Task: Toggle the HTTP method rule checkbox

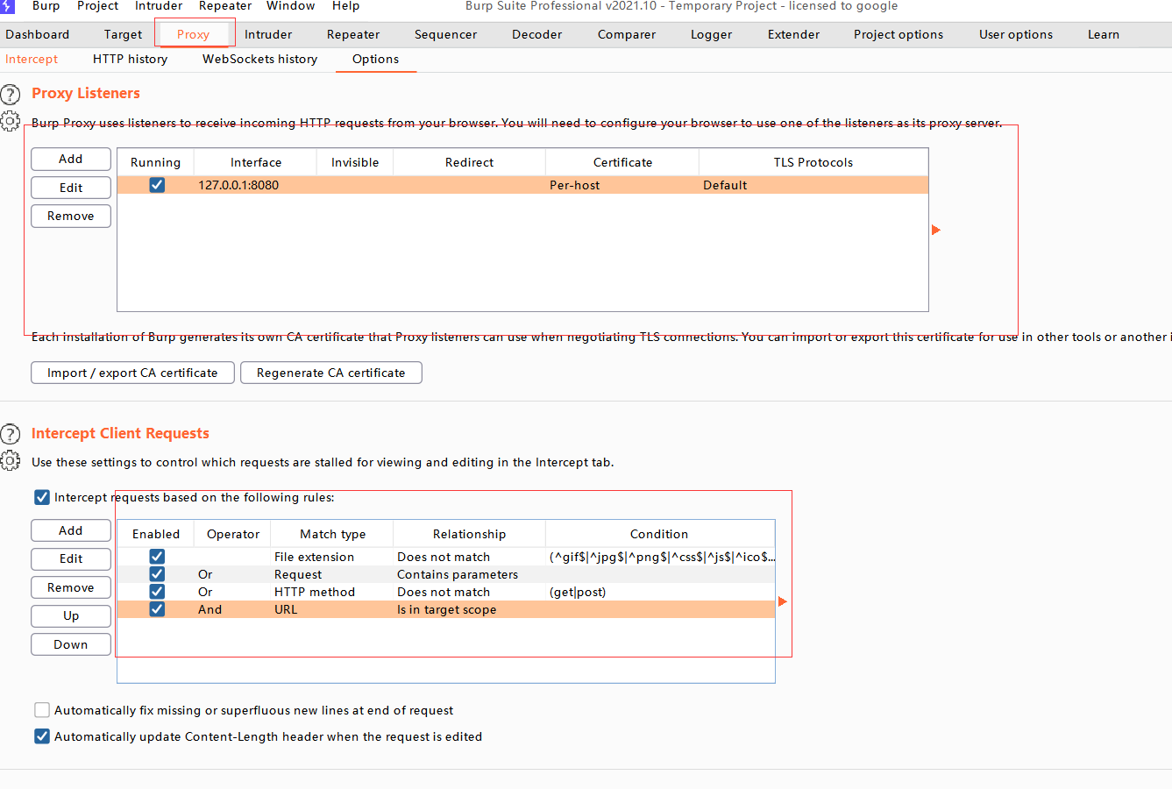Action: pos(157,592)
